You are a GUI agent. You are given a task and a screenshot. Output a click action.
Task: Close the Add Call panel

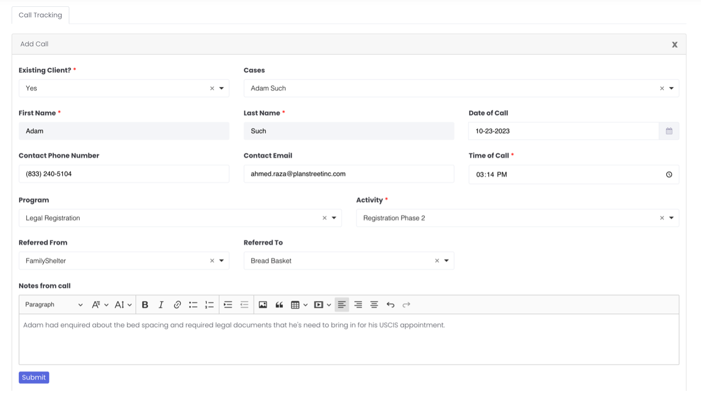coord(675,45)
